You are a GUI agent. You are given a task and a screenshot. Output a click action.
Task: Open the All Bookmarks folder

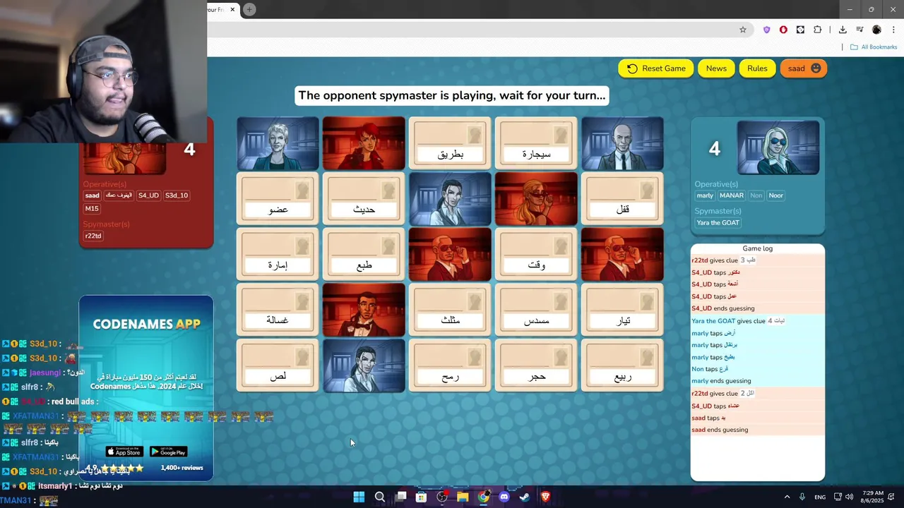coord(874,47)
